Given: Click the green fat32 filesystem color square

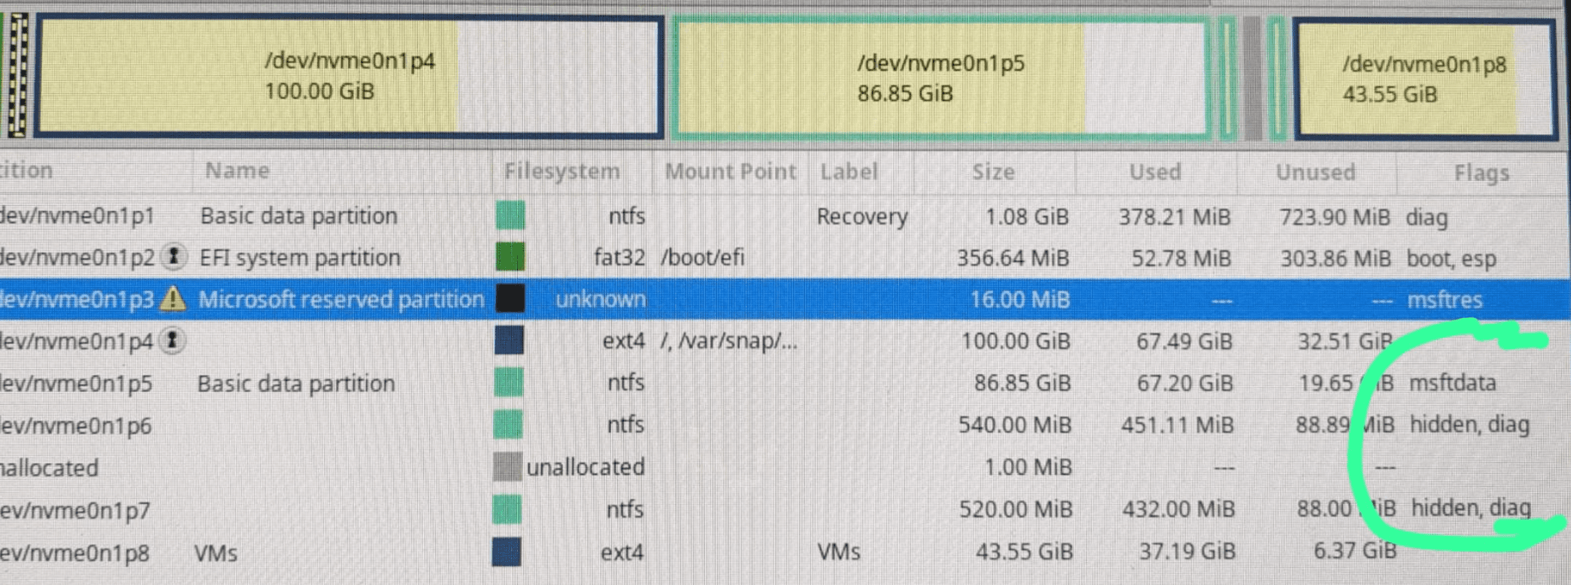Looking at the screenshot, I should point(510,257).
